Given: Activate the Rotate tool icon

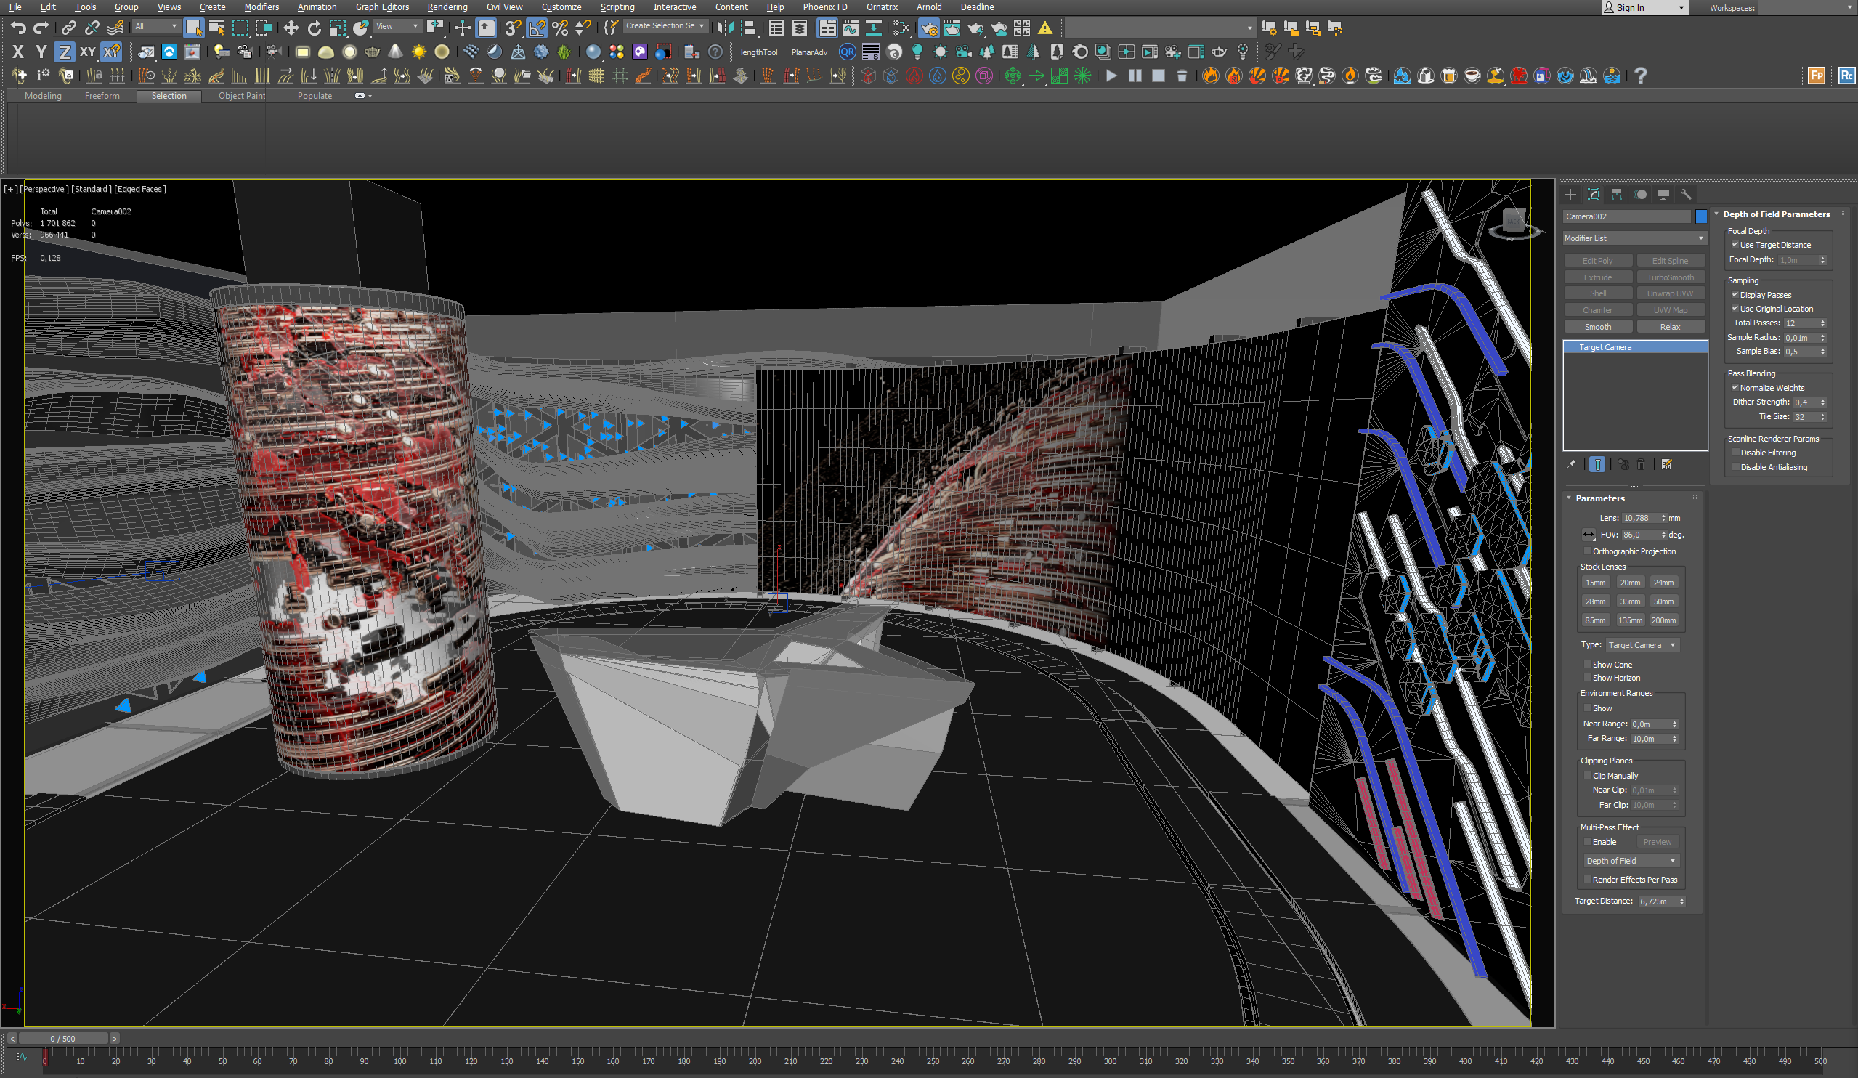Looking at the screenshot, I should (x=314, y=28).
